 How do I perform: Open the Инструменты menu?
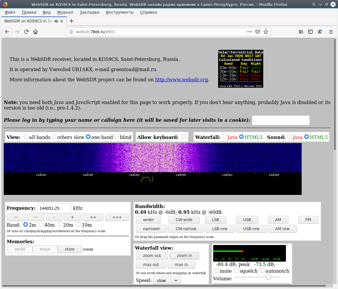pyautogui.click(x=120, y=12)
